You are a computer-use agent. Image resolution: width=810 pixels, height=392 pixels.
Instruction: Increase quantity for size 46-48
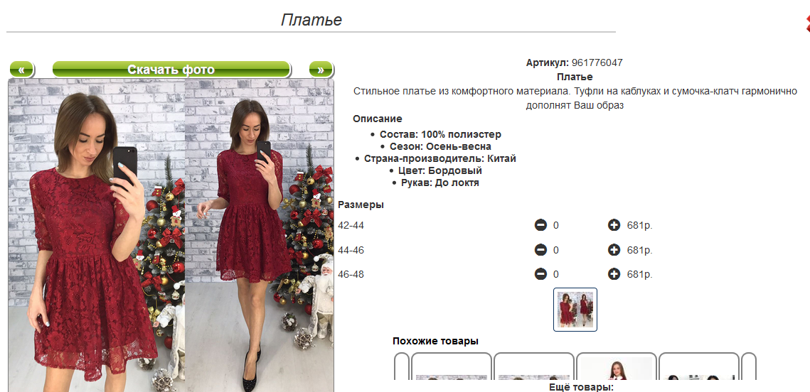614,274
